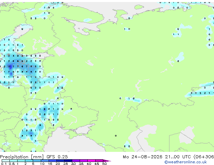The image size is (214, 165).
Task: Click the "Precipitation [mm]" title text
Action: [x=22, y=157]
